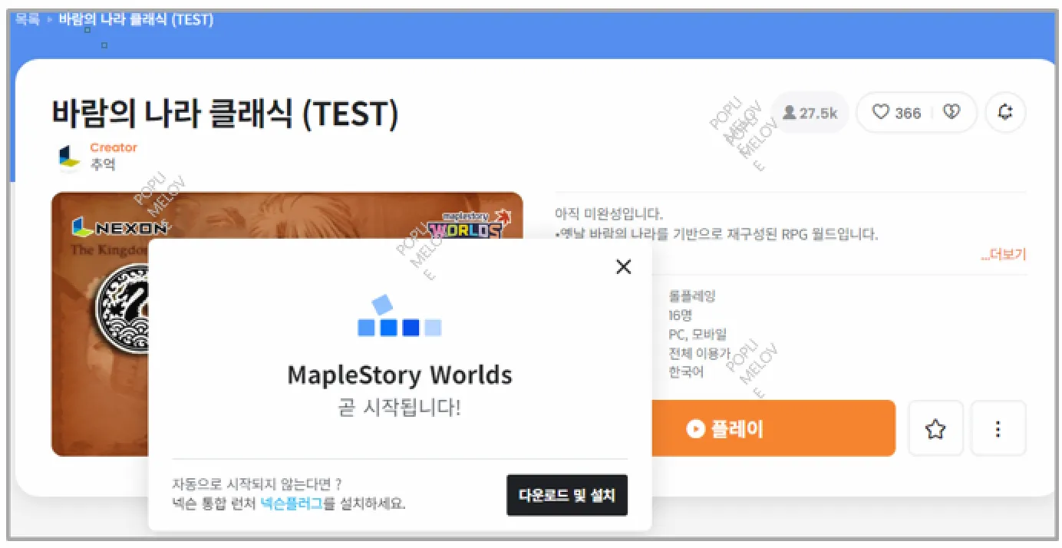Expand description with ...더보기 link
1062x548 pixels.
1004,255
